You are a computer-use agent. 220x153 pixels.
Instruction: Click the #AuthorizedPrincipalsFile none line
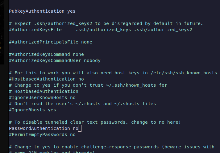click(x=50, y=42)
